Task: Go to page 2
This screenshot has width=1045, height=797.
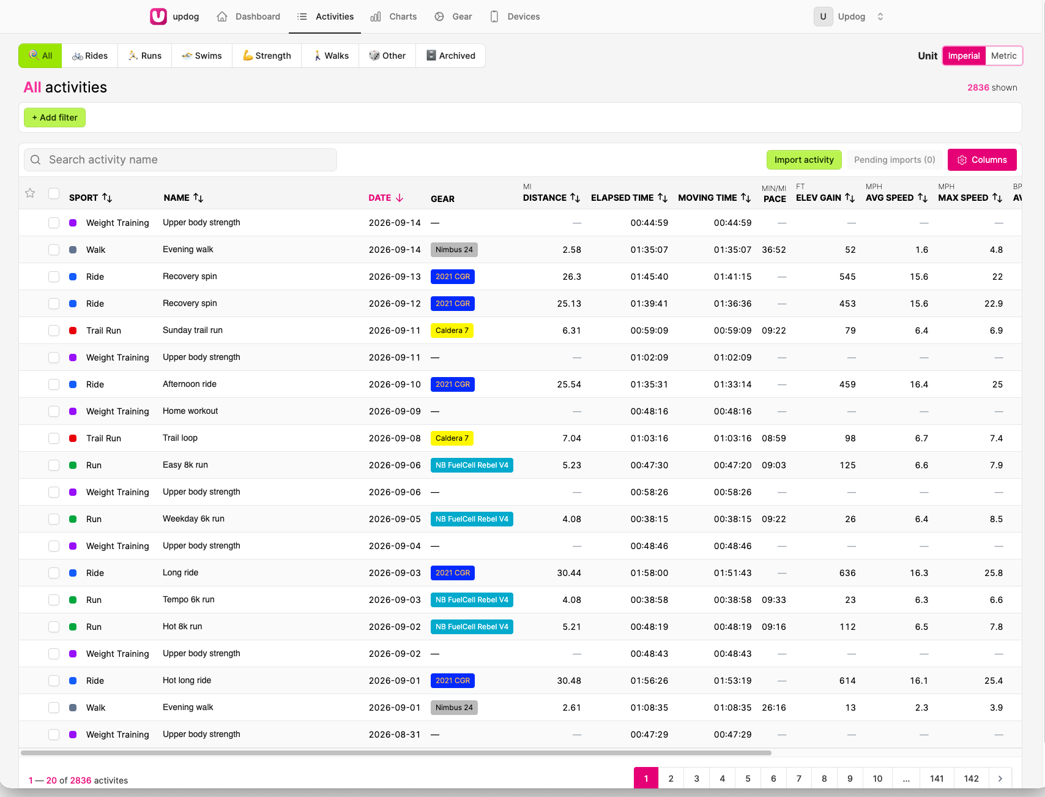Action: (x=671, y=779)
